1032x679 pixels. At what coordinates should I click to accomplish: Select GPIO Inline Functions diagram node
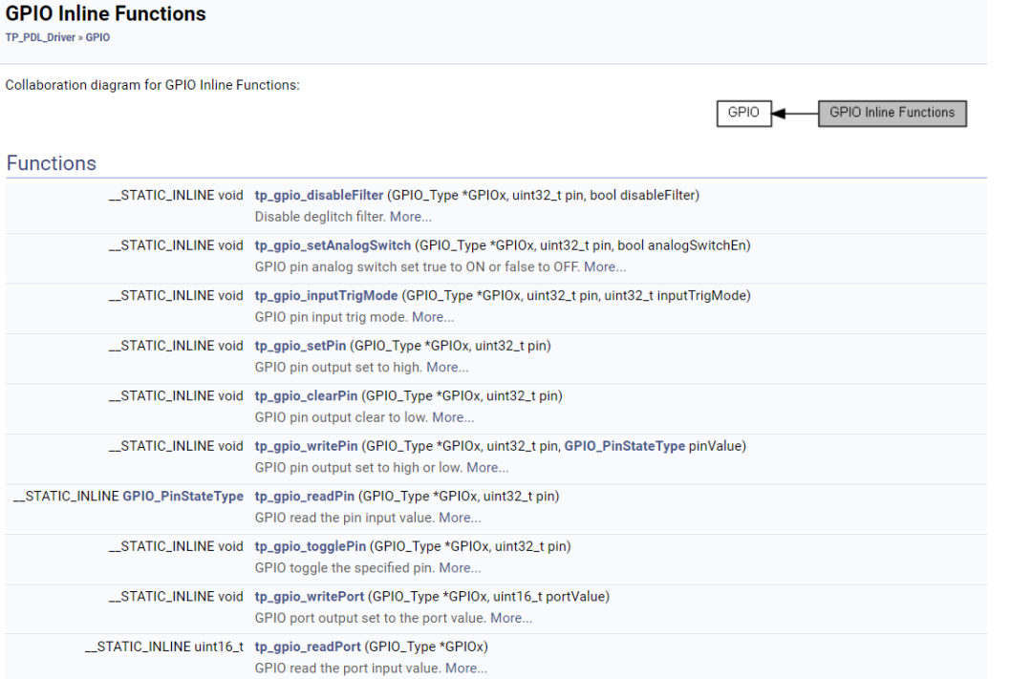click(x=892, y=113)
